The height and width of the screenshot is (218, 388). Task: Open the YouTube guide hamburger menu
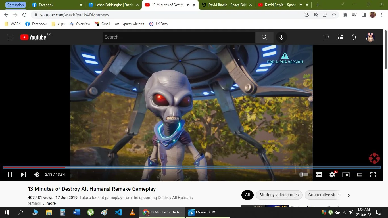point(10,37)
